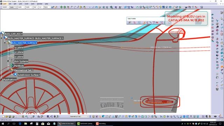Click the Zoom Out magnifier icon

tap(177, 117)
